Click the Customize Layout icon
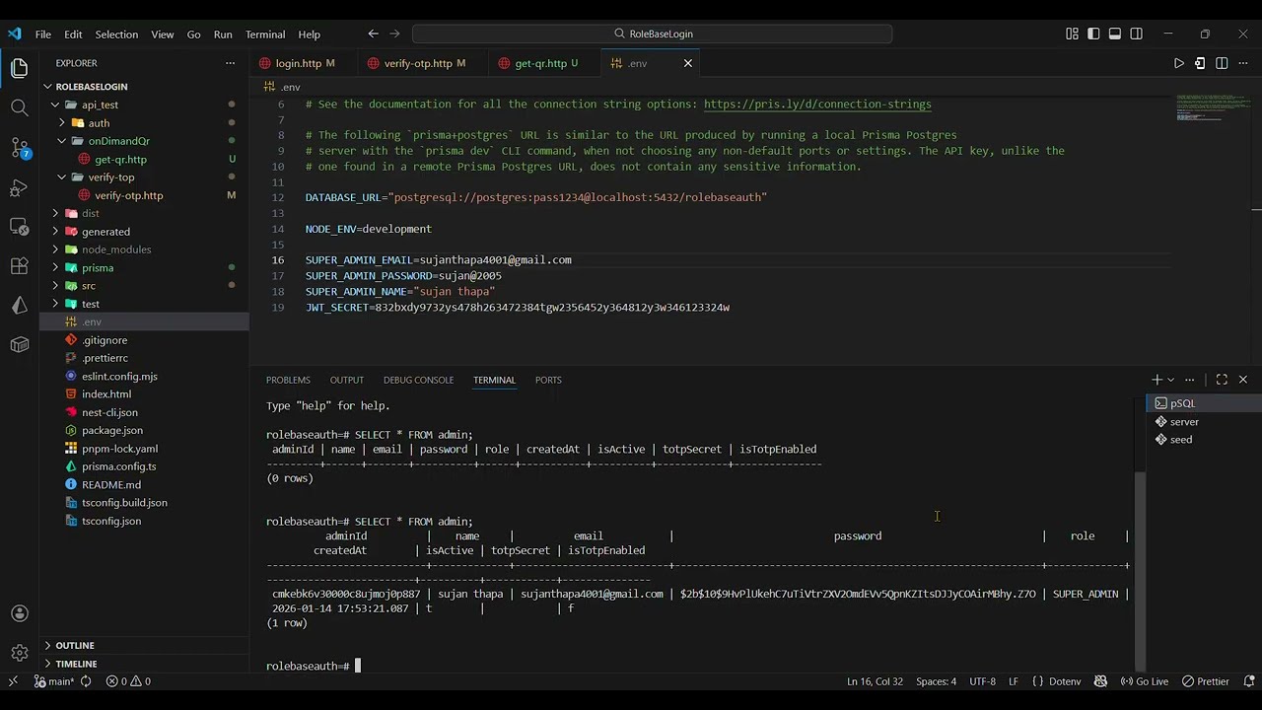 point(1072,34)
